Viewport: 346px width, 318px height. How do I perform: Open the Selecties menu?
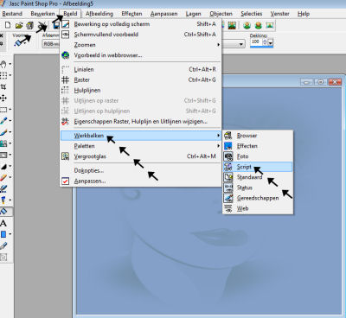pos(252,14)
